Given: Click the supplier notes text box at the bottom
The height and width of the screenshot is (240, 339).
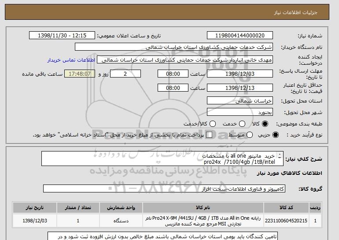Looking at the screenshot, I should pos(162,236).
